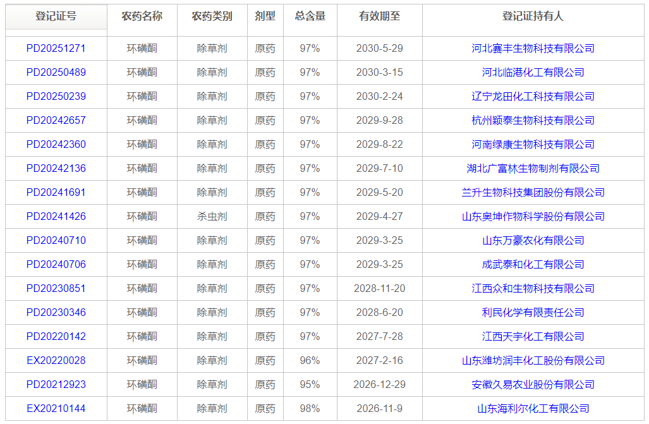Open holder 成武泰和化工有限公司

coord(533,265)
